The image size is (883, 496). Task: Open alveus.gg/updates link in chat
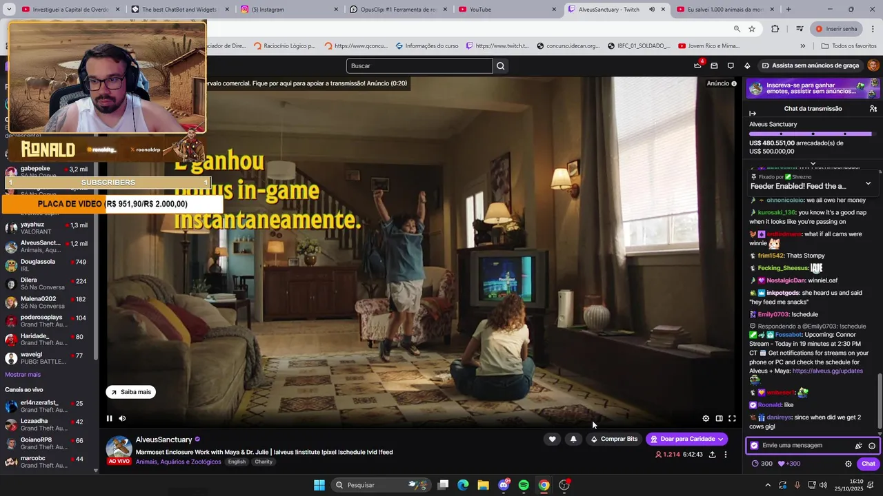[827, 371]
